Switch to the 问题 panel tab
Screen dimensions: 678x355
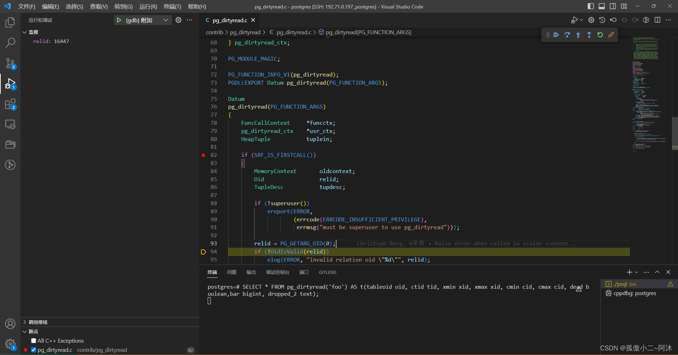pos(232,272)
